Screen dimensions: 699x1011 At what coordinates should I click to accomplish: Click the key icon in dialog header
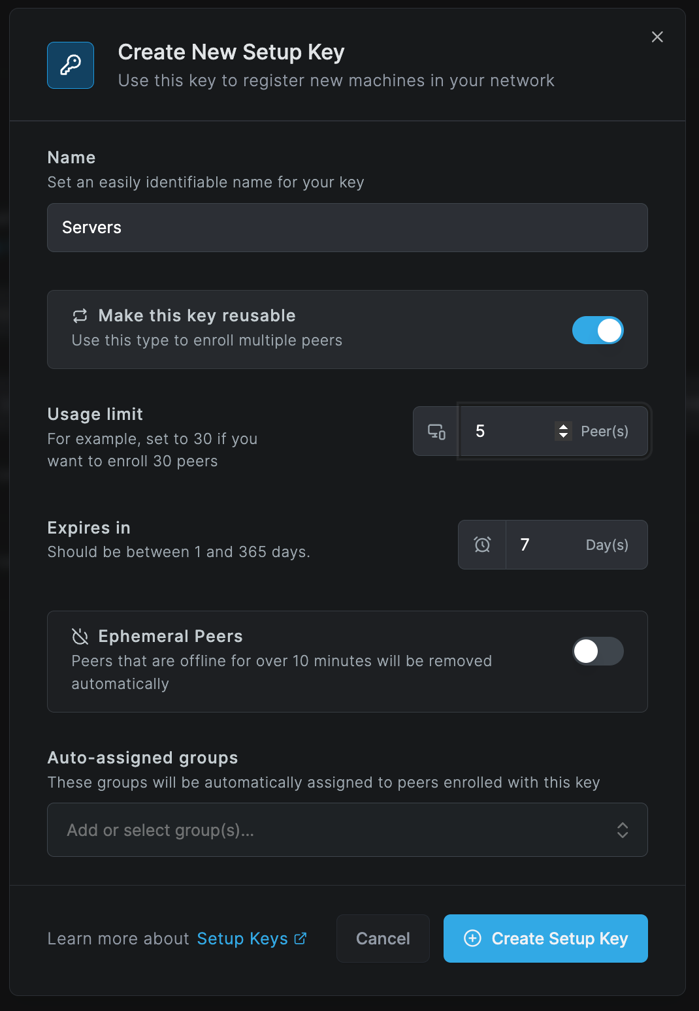(71, 65)
